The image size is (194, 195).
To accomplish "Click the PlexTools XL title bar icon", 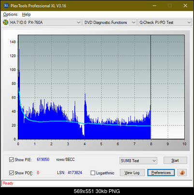I will (x=6, y=6).
